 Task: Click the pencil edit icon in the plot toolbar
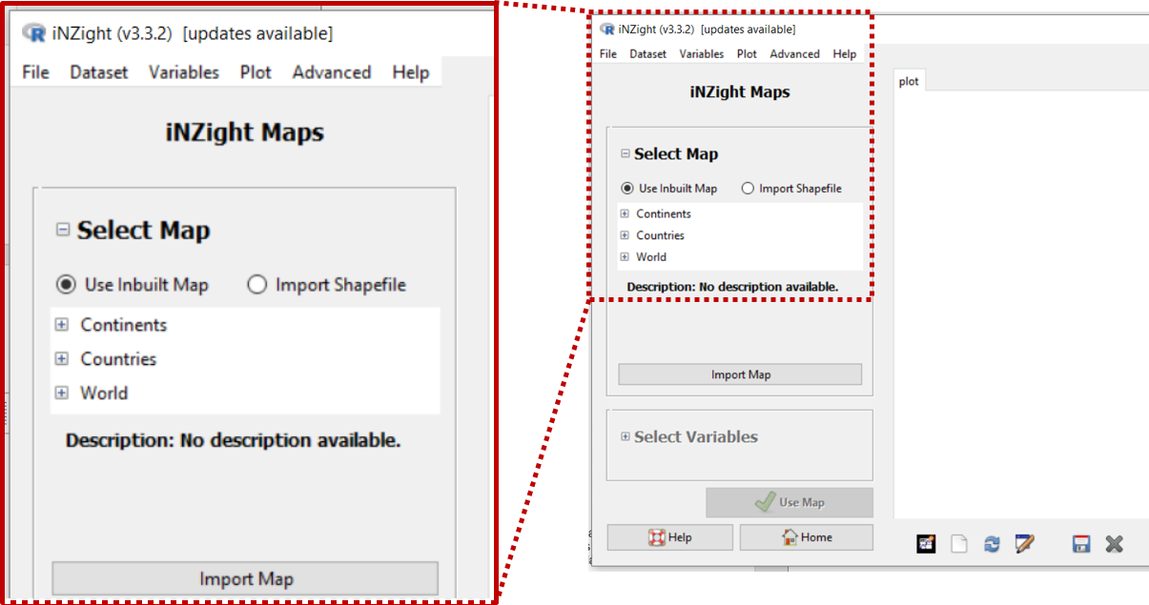1024,544
